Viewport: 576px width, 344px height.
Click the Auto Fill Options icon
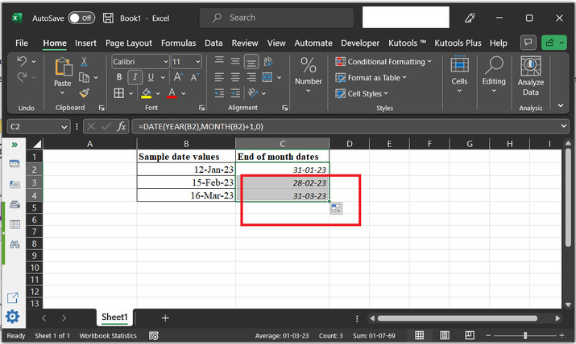336,208
